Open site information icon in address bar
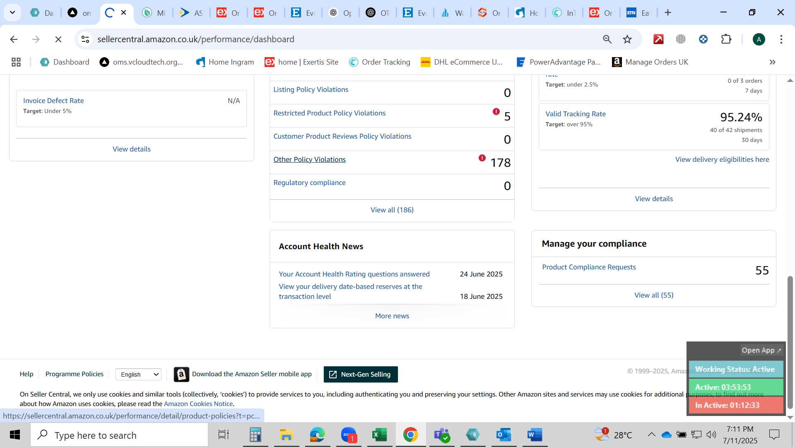 pos(85,39)
